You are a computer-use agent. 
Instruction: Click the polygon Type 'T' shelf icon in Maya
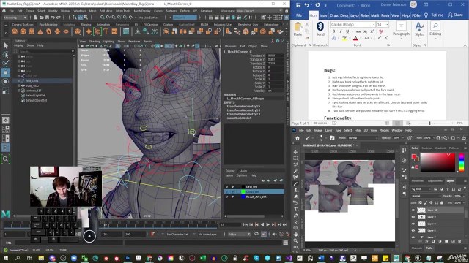106,31
